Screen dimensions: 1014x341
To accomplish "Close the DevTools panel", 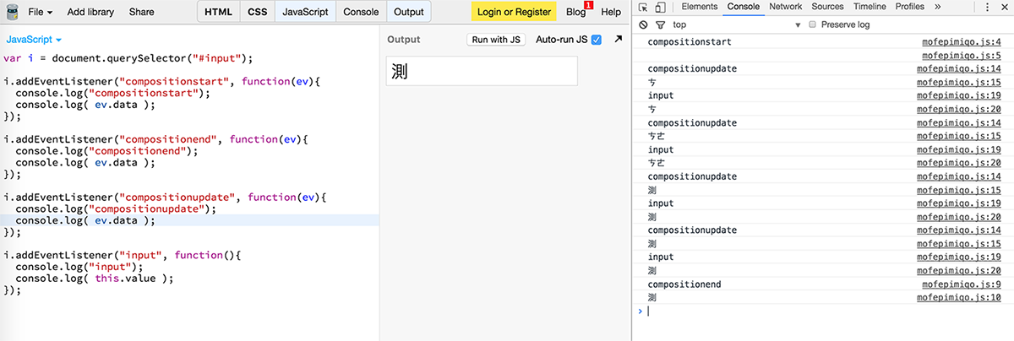I will (x=1004, y=7).
